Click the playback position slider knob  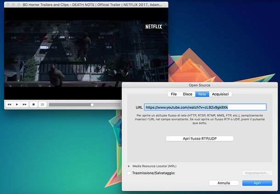[92, 105]
